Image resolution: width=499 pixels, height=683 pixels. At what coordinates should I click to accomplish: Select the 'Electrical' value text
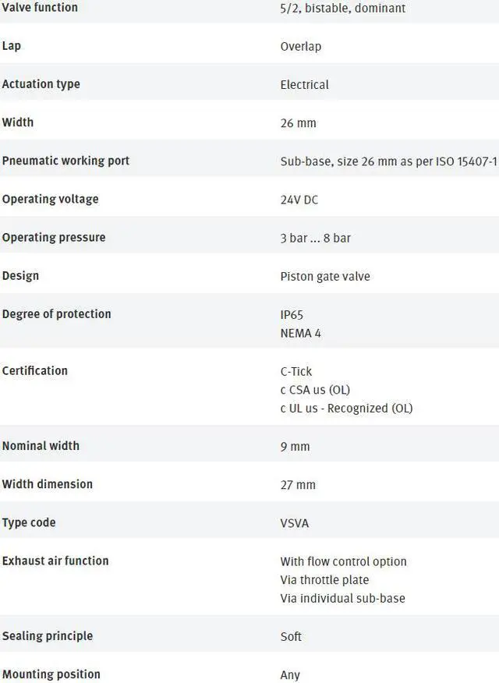304,85
